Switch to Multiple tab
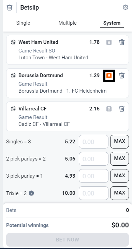Image resolution: width=132 pixels, height=249 pixels. (68, 23)
